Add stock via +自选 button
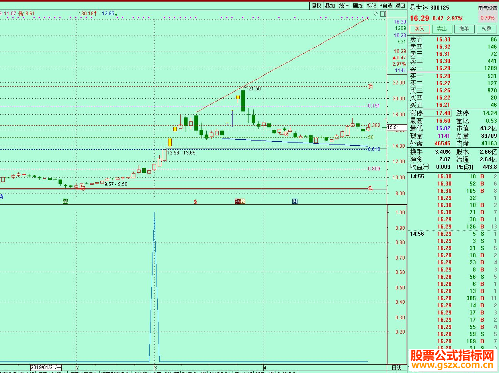This screenshot has width=499, height=373. point(386,6)
